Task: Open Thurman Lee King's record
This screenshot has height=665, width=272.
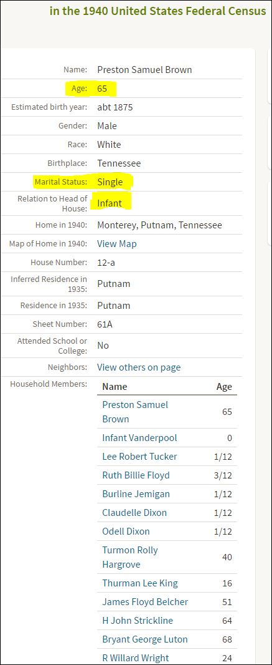Action: click(140, 583)
